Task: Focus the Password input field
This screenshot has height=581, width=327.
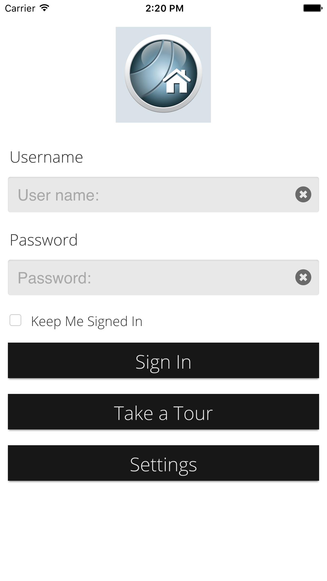Action: click(163, 278)
